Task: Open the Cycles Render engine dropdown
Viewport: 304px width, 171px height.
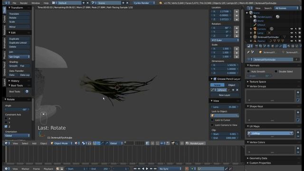Action: point(144,3)
